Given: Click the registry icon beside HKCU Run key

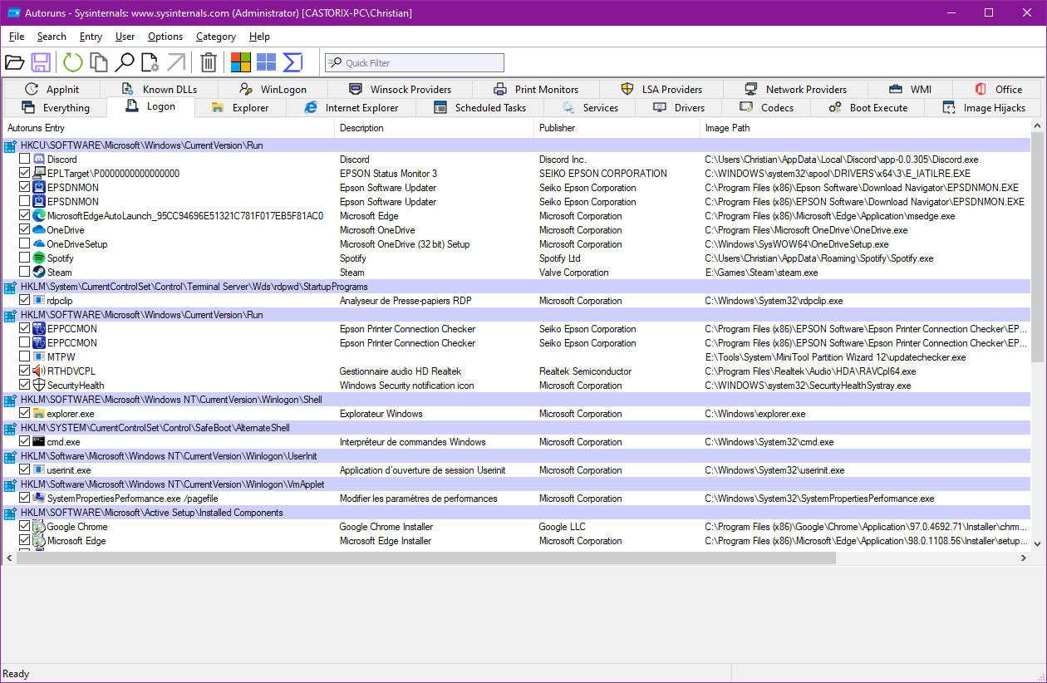Looking at the screenshot, I should 10,145.
